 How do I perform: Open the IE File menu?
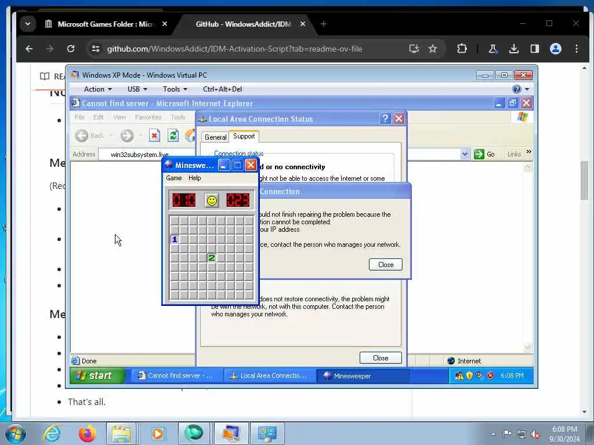click(79, 117)
